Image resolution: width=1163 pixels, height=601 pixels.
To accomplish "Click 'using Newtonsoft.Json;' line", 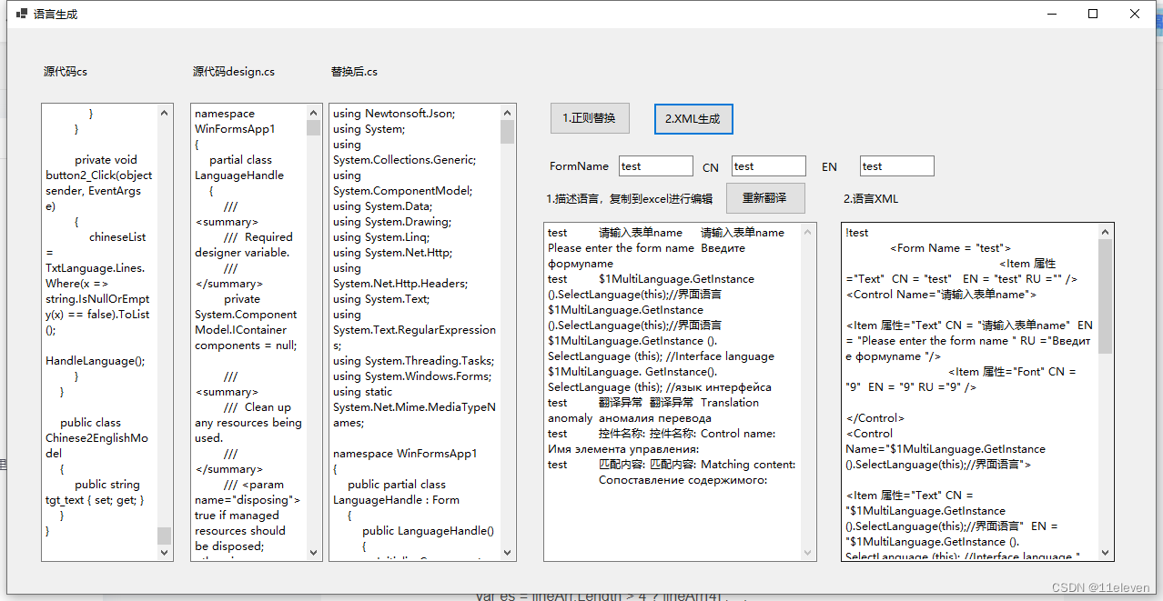I will (x=394, y=114).
